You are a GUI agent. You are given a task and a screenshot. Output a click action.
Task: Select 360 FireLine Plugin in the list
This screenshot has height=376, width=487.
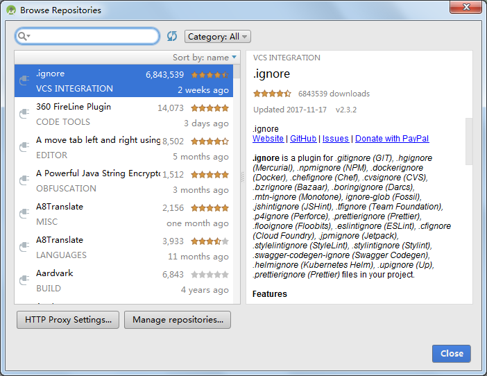[123, 114]
